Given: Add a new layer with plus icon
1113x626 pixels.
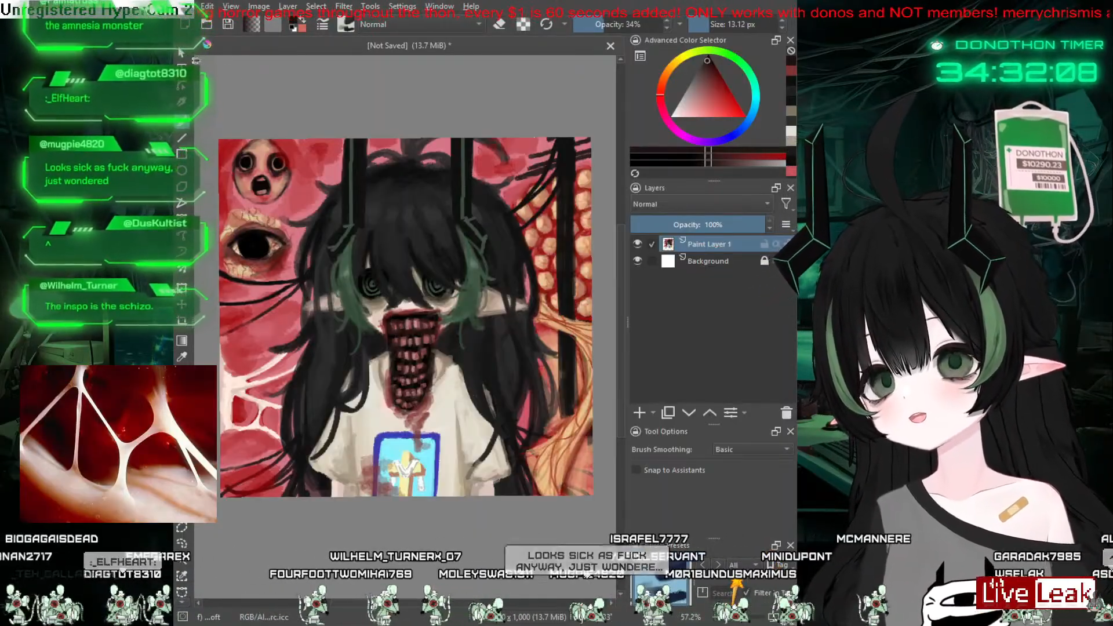Looking at the screenshot, I should tap(639, 413).
